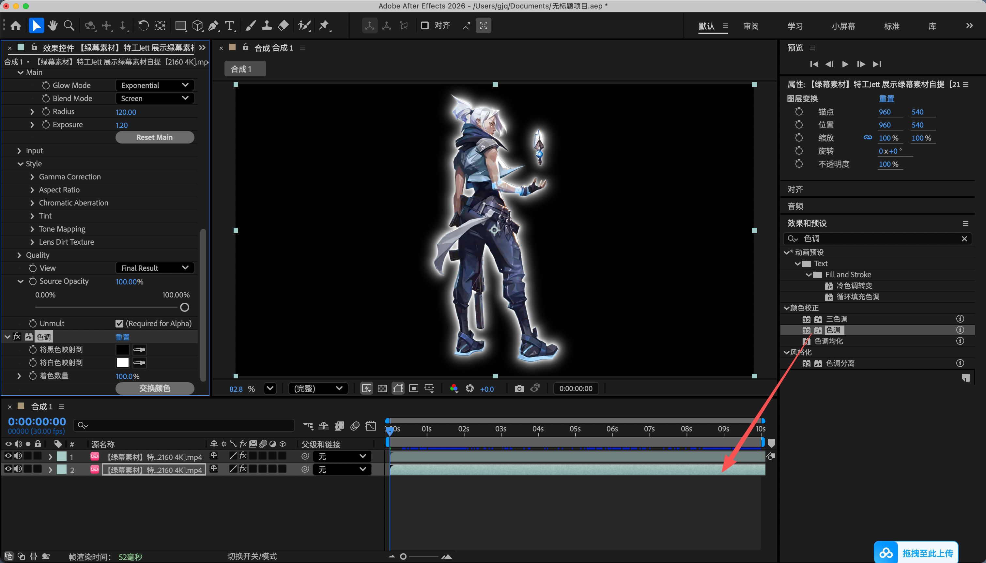The height and width of the screenshot is (563, 986).
Task: Select the Pen tool
Action: coord(213,25)
